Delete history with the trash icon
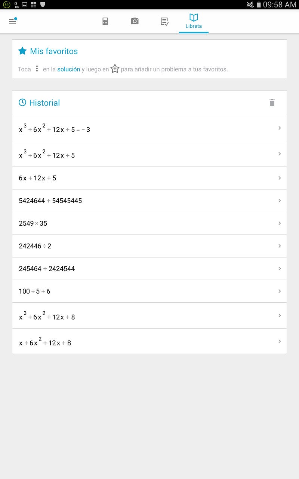 pos(272,103)
